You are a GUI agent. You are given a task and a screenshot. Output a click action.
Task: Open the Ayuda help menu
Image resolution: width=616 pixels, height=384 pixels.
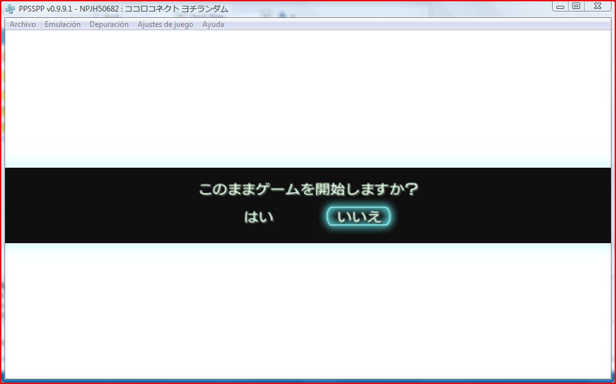click(x=213, y=24)
